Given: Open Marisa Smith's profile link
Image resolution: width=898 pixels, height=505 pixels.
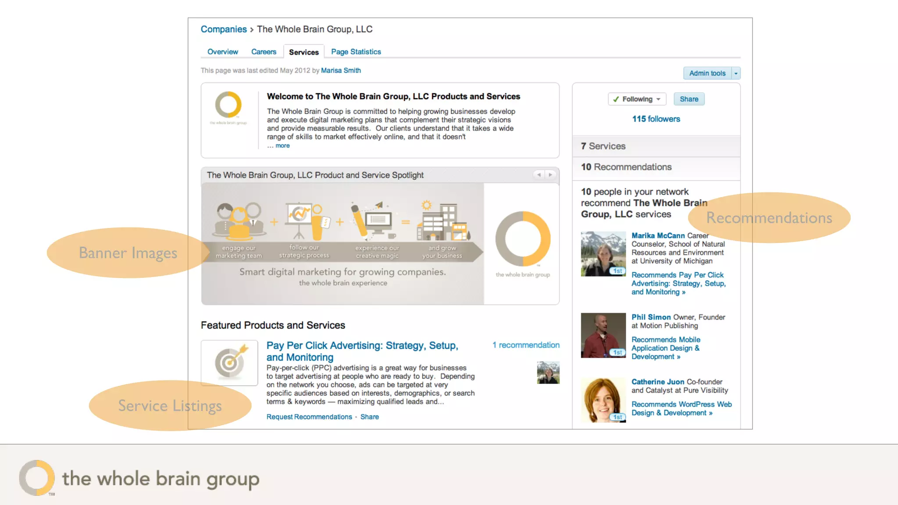Looking at the screenshot, I should tap(341, 71).
